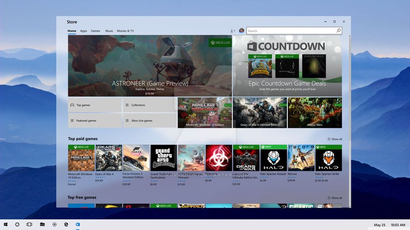Switch to the Apps tab
The height and width of the screenshot is (230, 410).
point(83,31)
